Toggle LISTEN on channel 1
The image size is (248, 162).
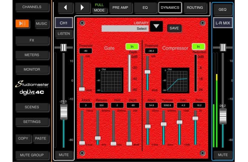(64, 34)
